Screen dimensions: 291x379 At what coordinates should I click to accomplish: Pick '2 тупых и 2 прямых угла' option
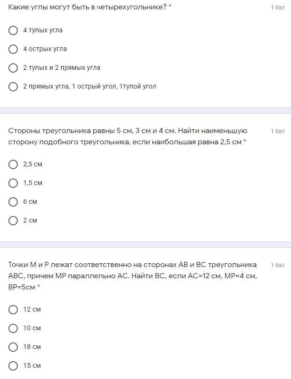pyautogui.click(x=13, y=68)
